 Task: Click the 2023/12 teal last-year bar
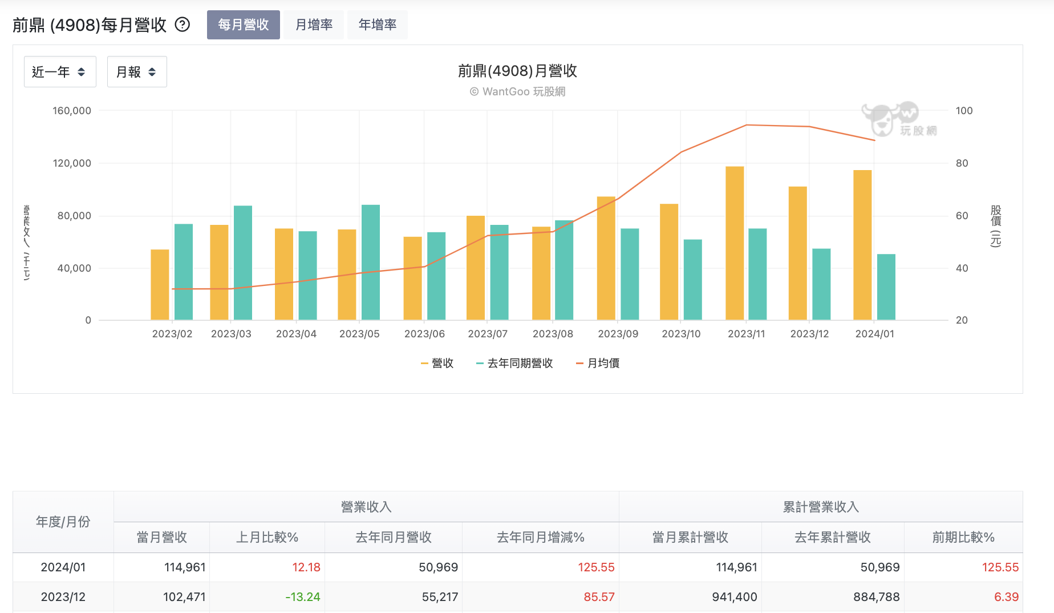[821, 284]
